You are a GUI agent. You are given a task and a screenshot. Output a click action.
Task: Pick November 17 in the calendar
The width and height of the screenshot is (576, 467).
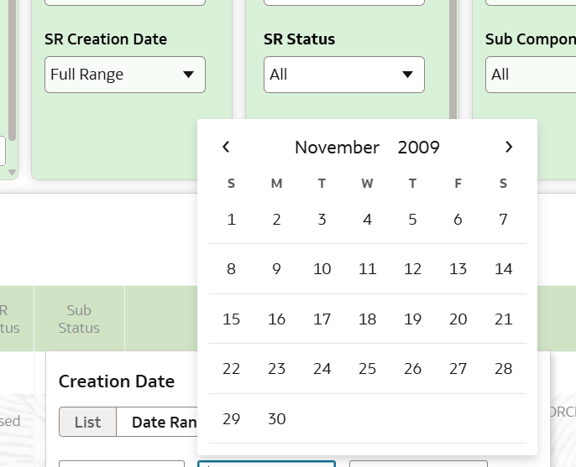pyautogui.click(x=322, y=319)
